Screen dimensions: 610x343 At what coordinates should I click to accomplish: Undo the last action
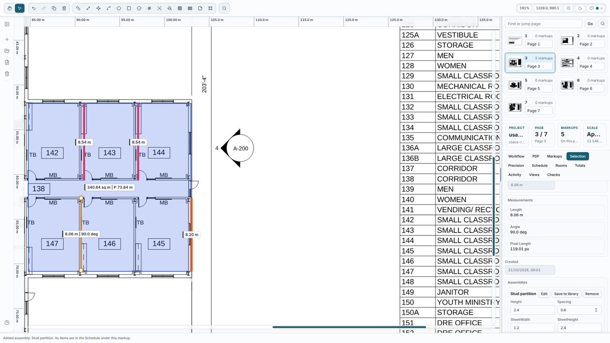[33, 8]
